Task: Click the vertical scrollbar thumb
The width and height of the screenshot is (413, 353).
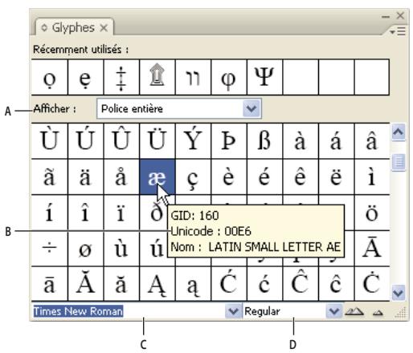Action: point(399,162)
